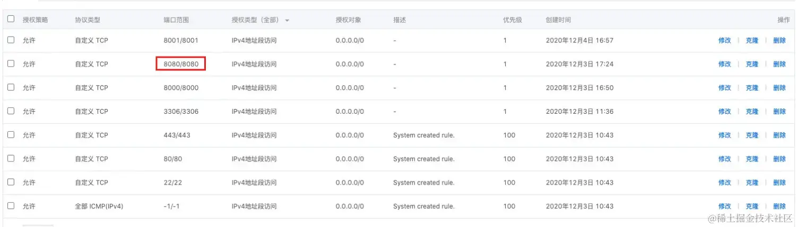
Task: Tick the checkbox for port 3306/3306 rule
Action: pyautogui.click(x=11, y=111)
